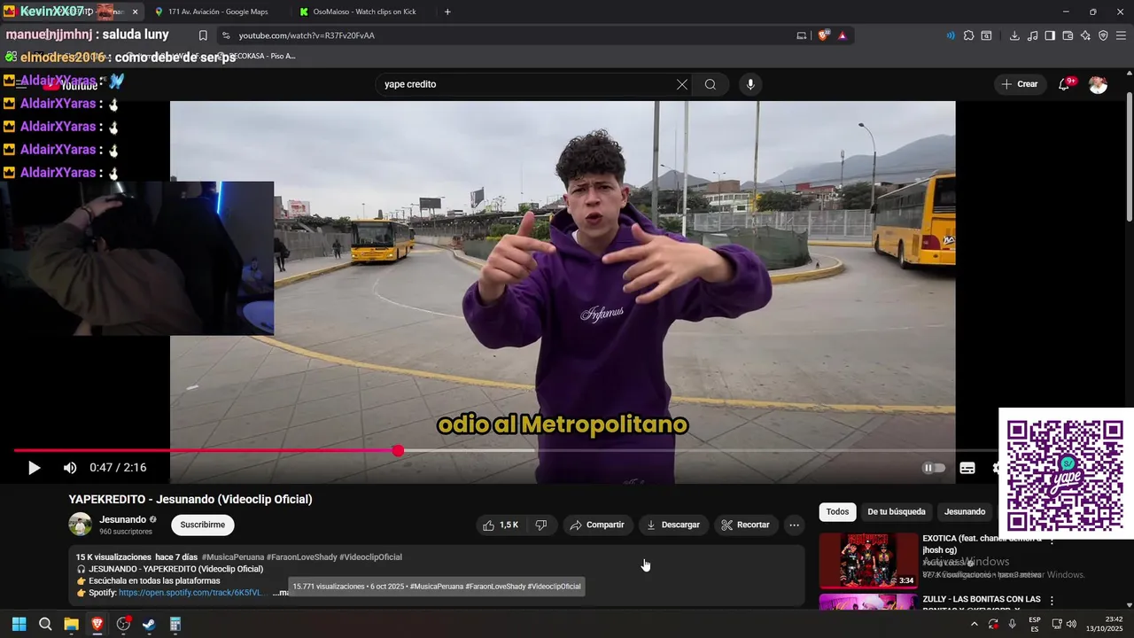The image size is (1134, 638).
Task: Open more actions three-dot menu under the video
Action: pos(795,525)
